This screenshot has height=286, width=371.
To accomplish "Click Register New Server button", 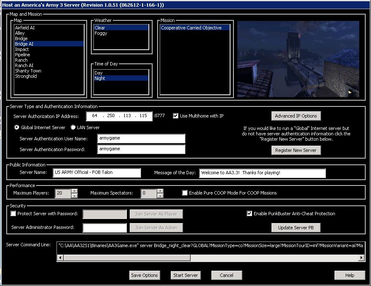I will point(296,150).
